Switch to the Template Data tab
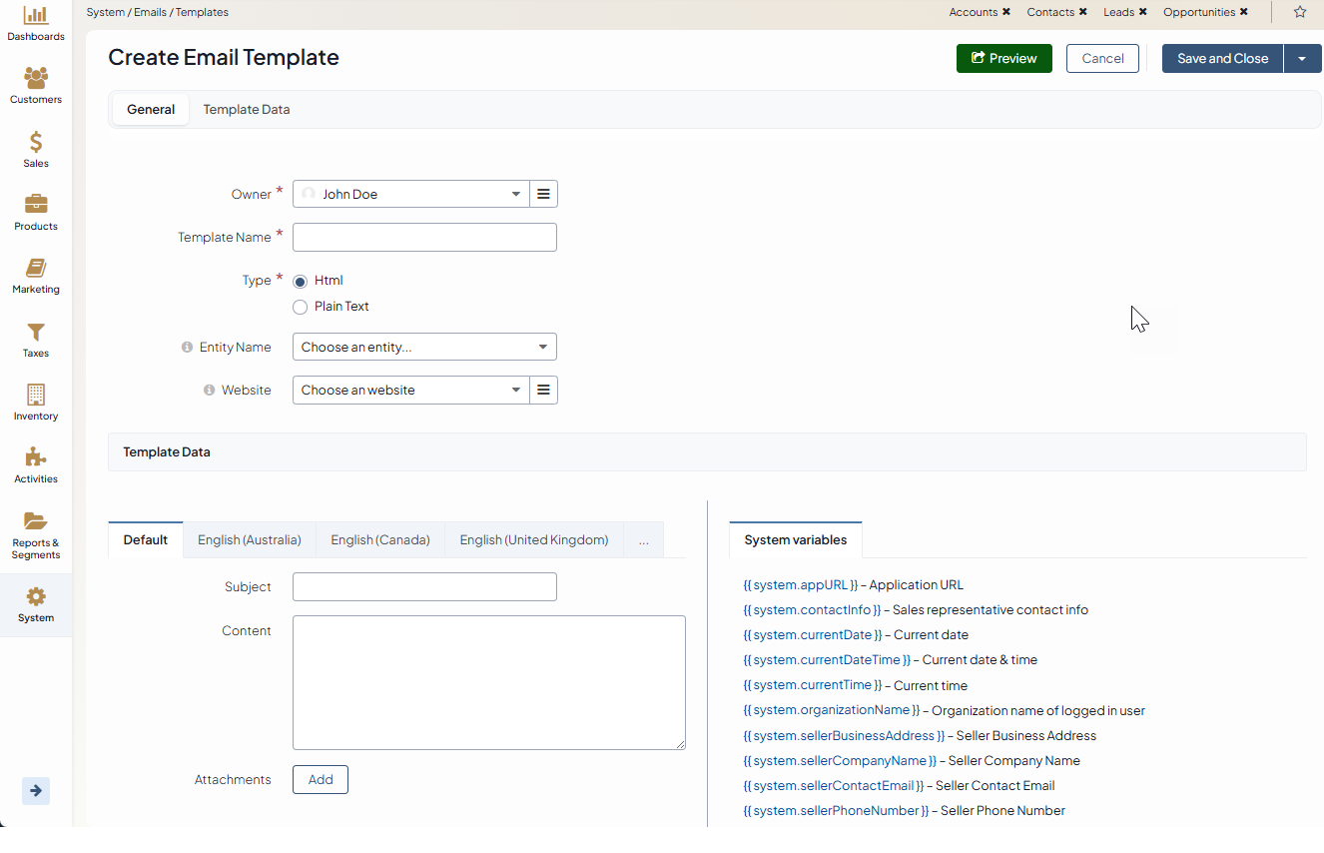The height and width of the screenshot is (853, 1324). (247, 110)
